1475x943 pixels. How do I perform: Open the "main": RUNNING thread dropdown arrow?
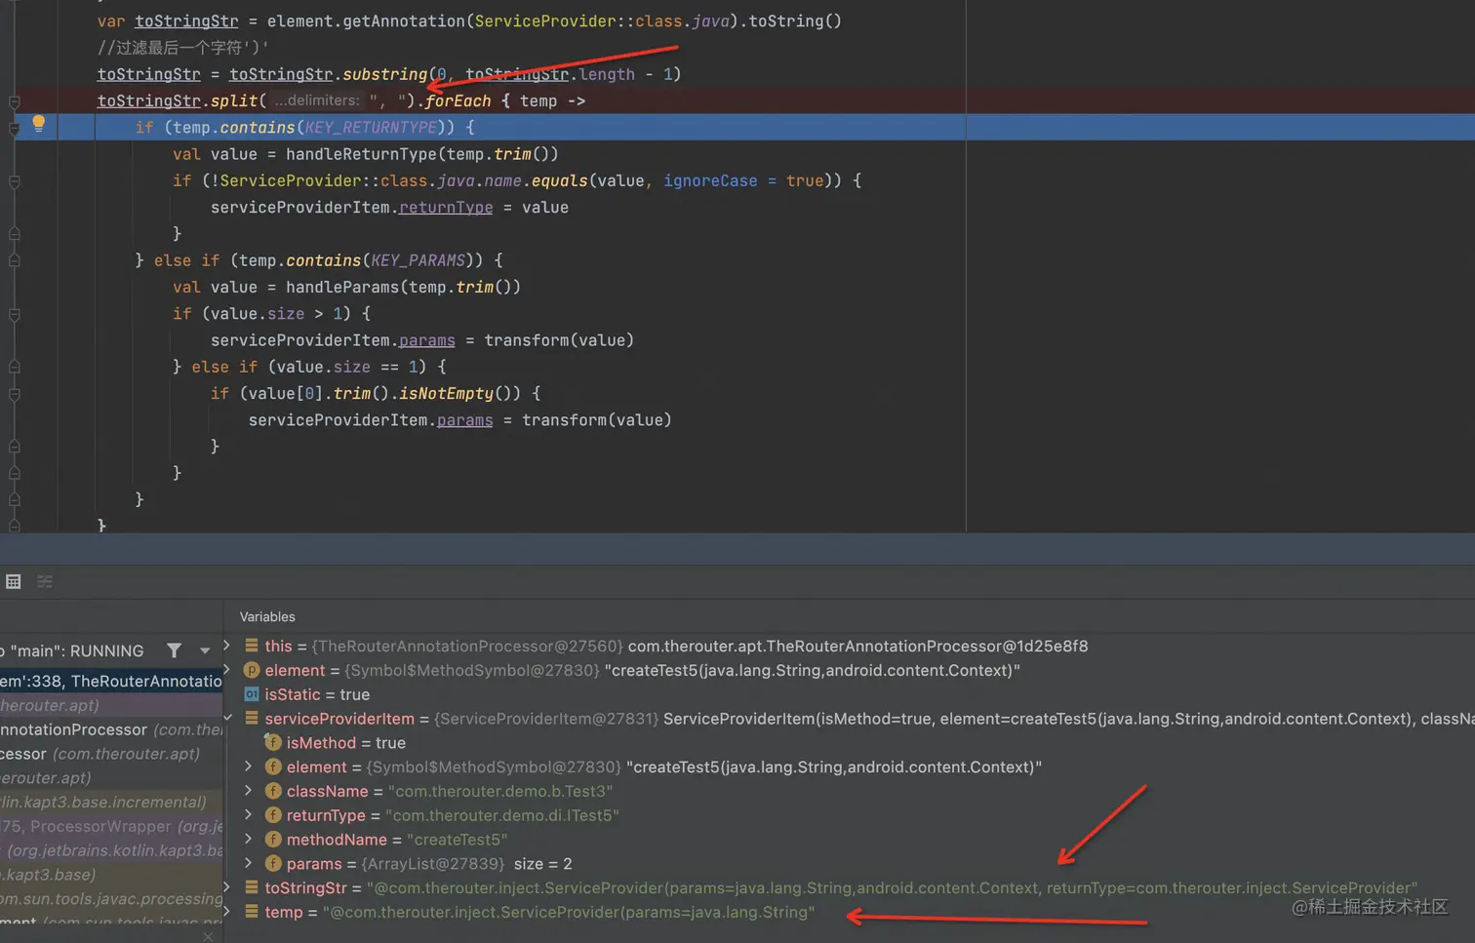coord(205,650)
